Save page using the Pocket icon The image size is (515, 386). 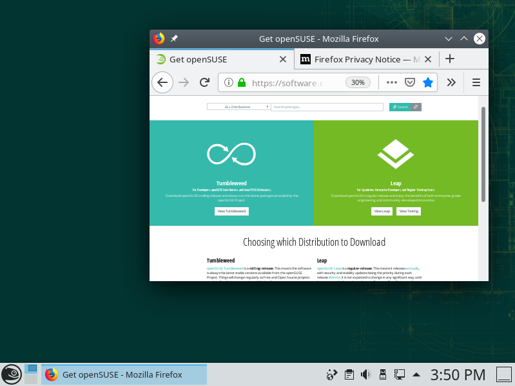[x=409, y=82]
